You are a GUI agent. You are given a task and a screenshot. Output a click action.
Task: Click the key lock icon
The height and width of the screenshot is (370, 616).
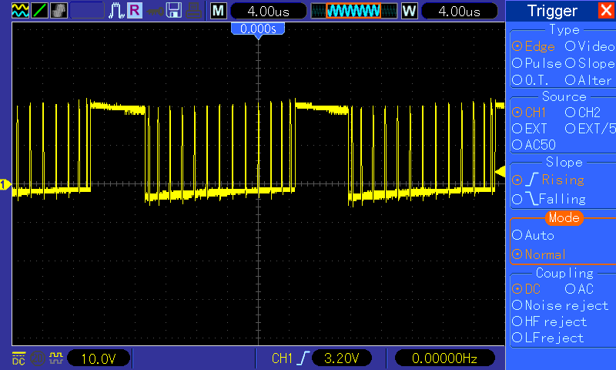pyautogui.click(x=156, y=12)
